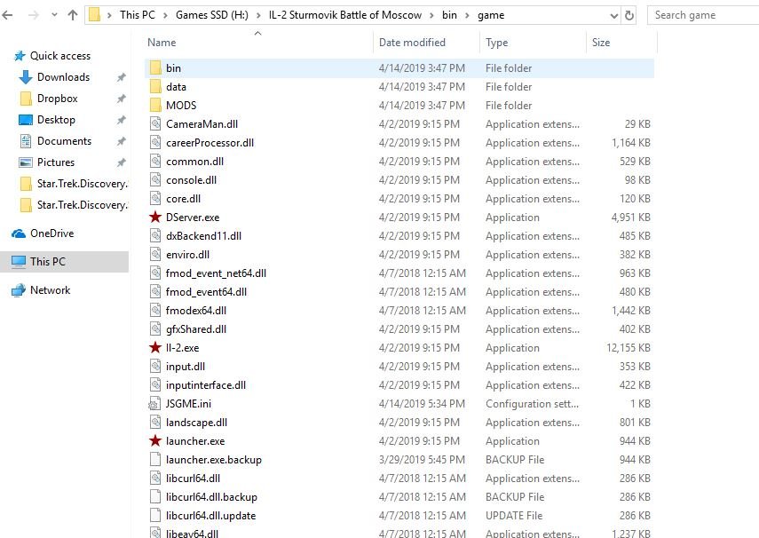The width and height of the screenshot is (759, 538).
Task: Select the JSGME.ini configuration file icon
Action: [154, 403]
